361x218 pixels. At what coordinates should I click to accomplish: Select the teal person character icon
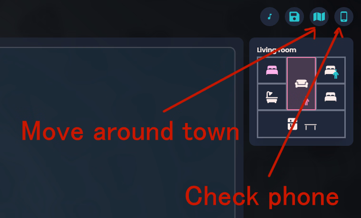(x=336, y=74)
